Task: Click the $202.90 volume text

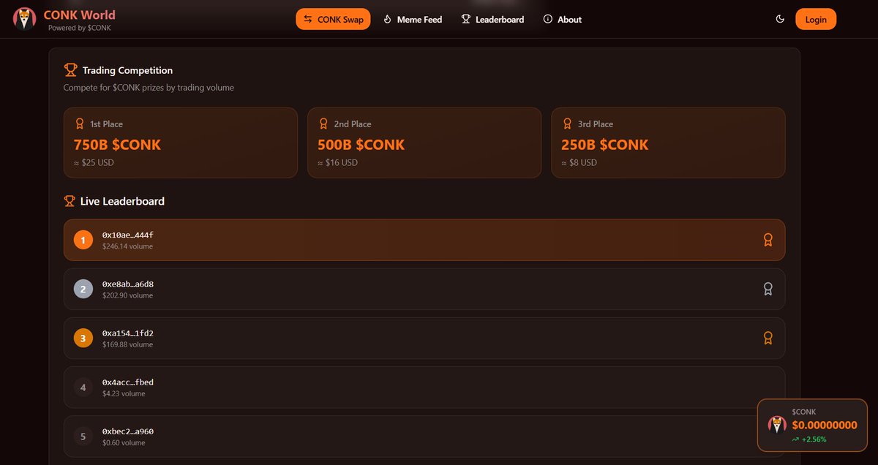Action: pyautogui.click(x=128, y=295)
